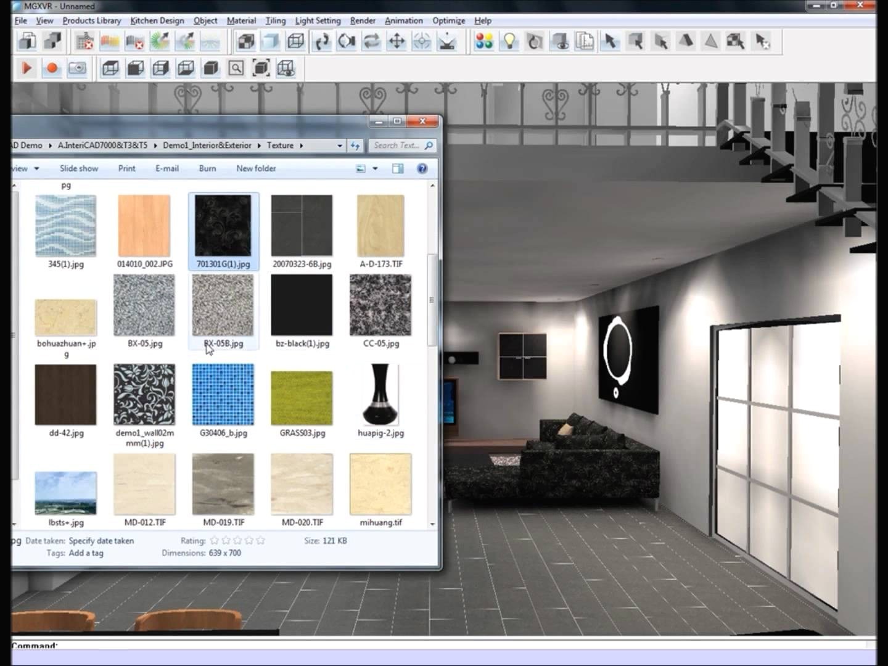Click Slide show in the explorer toolbar

[79, 168]
